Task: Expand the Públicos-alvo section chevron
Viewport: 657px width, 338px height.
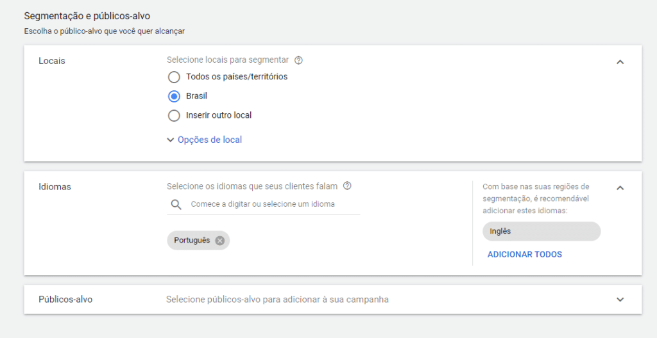Action: point(620,300)
